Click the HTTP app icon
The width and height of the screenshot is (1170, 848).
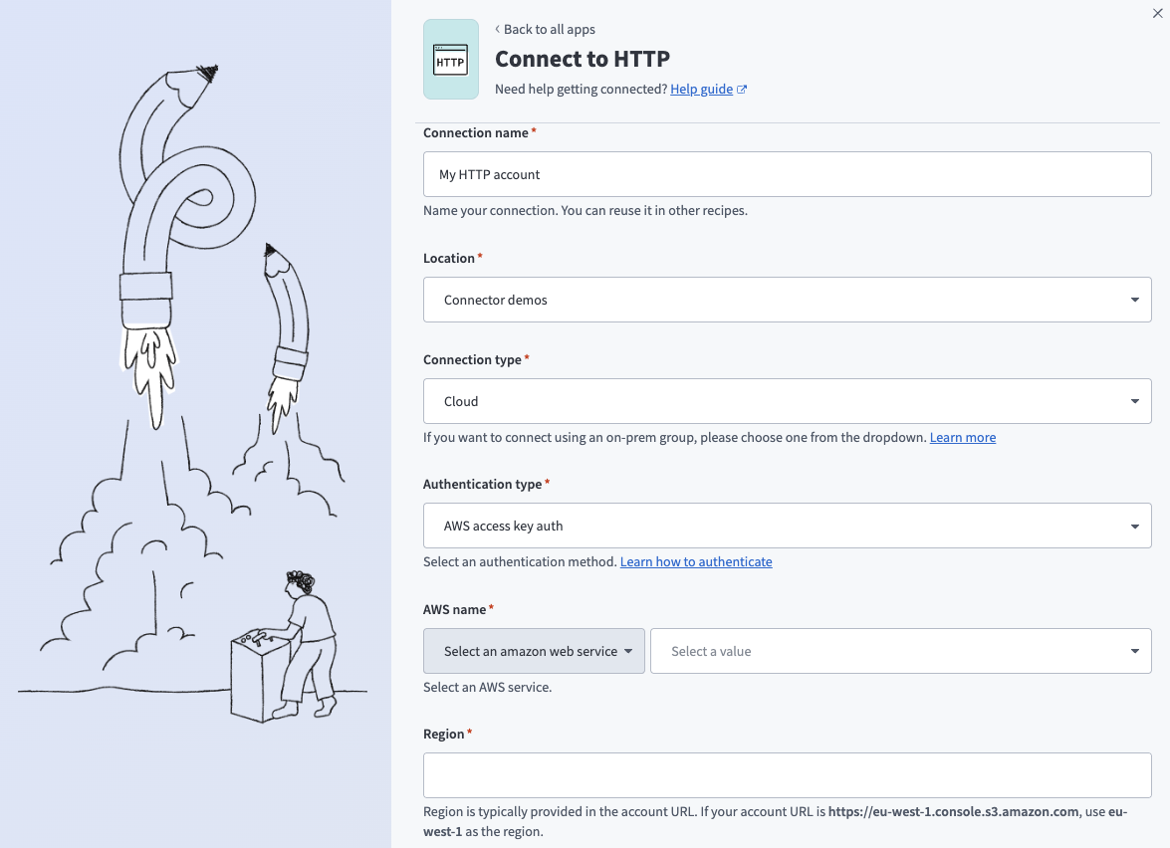point(450,60)
